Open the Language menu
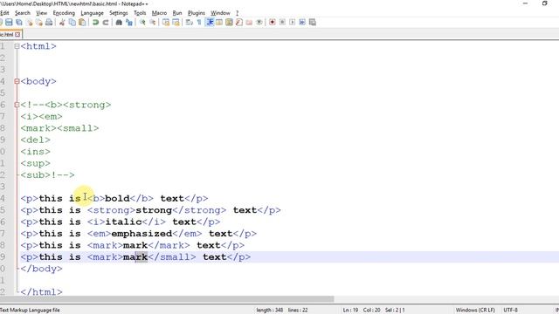Viewport: 559px width, 314px height. point(92,13)
